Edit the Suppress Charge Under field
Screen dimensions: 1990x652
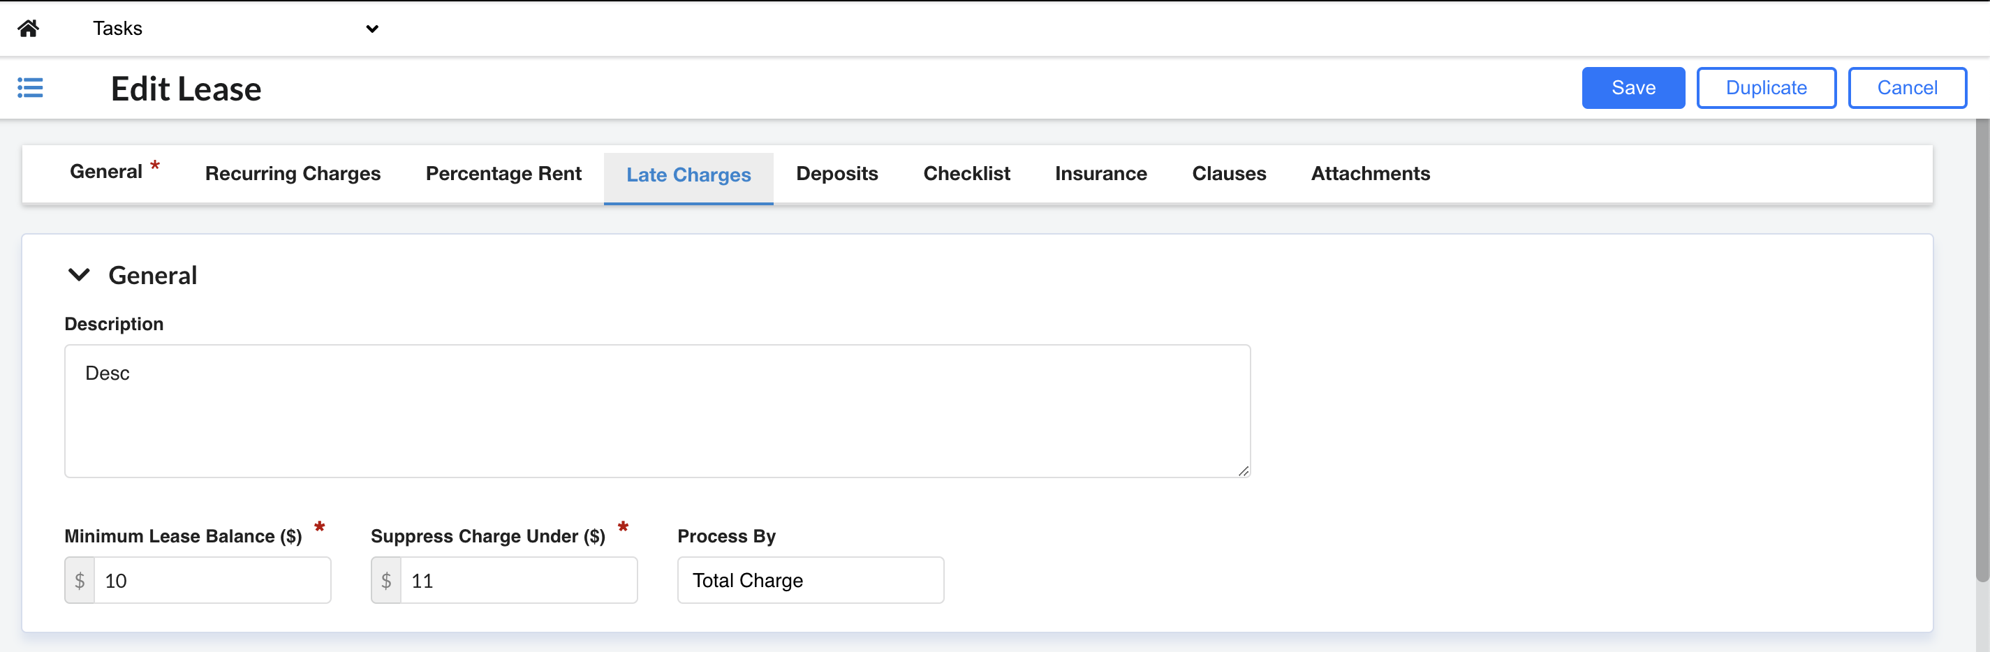[x=519, y=580]
